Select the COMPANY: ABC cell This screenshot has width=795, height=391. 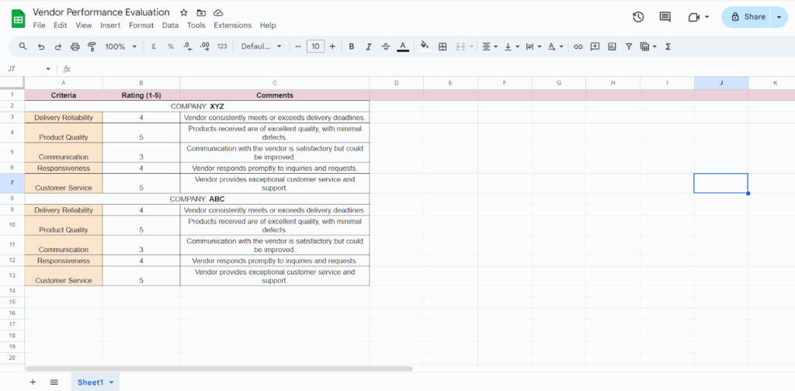click(196, 199)
